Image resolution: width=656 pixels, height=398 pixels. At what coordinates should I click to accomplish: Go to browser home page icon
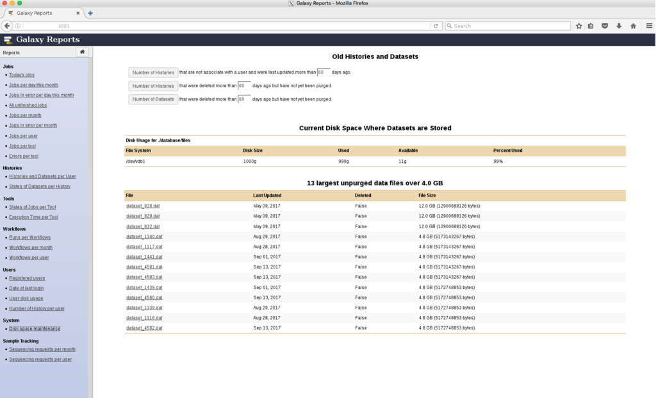coord(633,26)
